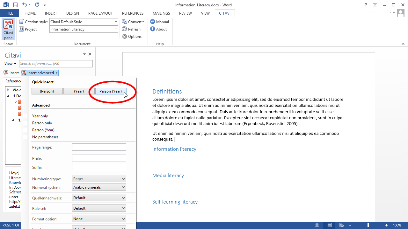Click the Undo arrow icon
The width and height of the screenshot is (408, 229).
click(25, 5)
